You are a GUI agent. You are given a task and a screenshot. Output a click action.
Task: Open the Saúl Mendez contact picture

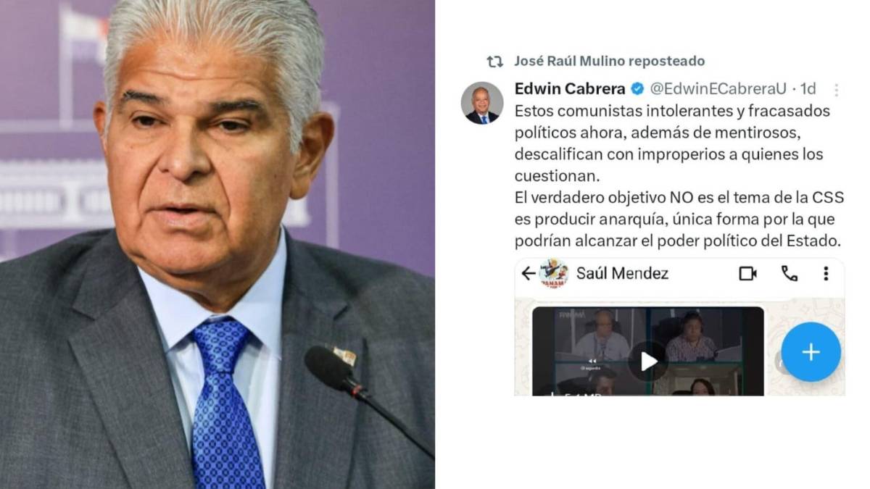point(555,274)
